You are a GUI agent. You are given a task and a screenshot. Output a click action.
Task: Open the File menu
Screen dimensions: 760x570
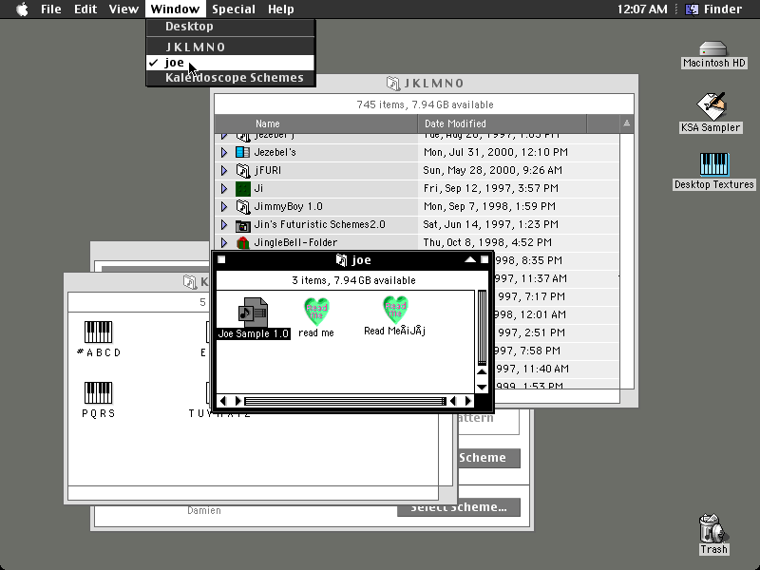tap(51, 9)
